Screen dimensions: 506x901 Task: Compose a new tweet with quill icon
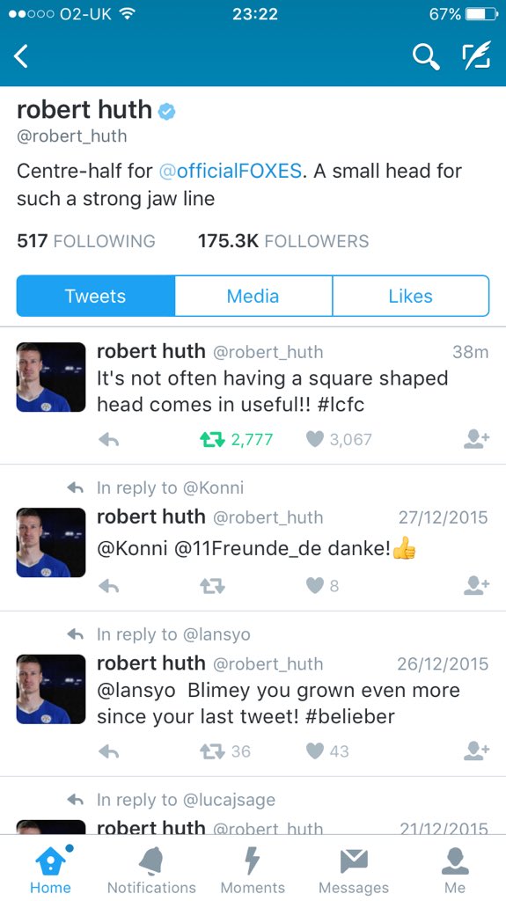[x=476, y=55]
